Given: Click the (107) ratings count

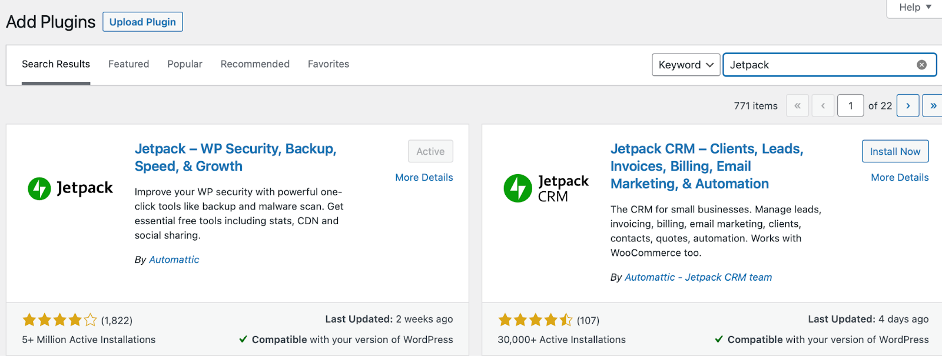Looking at the screenshot, I should point(588,321).
